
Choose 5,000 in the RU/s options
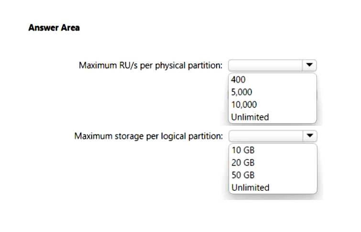pyautogui.click(x=242, y=92)
